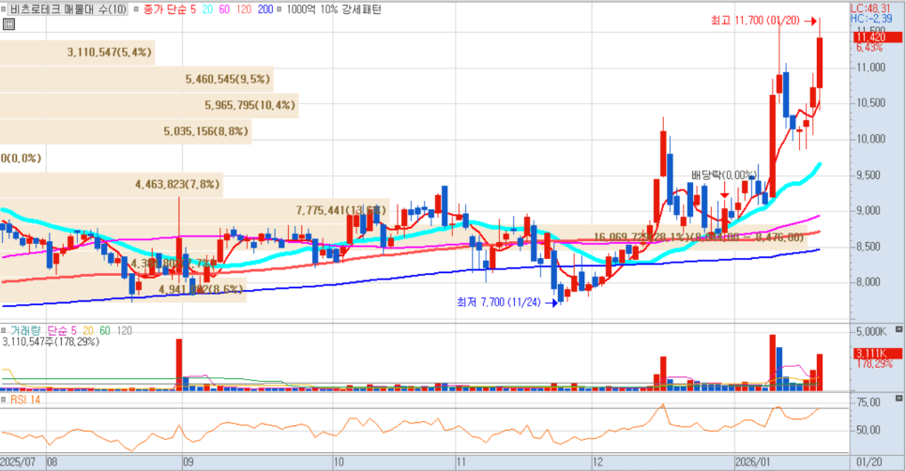
Task: Click the 5,000K volume axis label
Action: (x=870, y=332)
